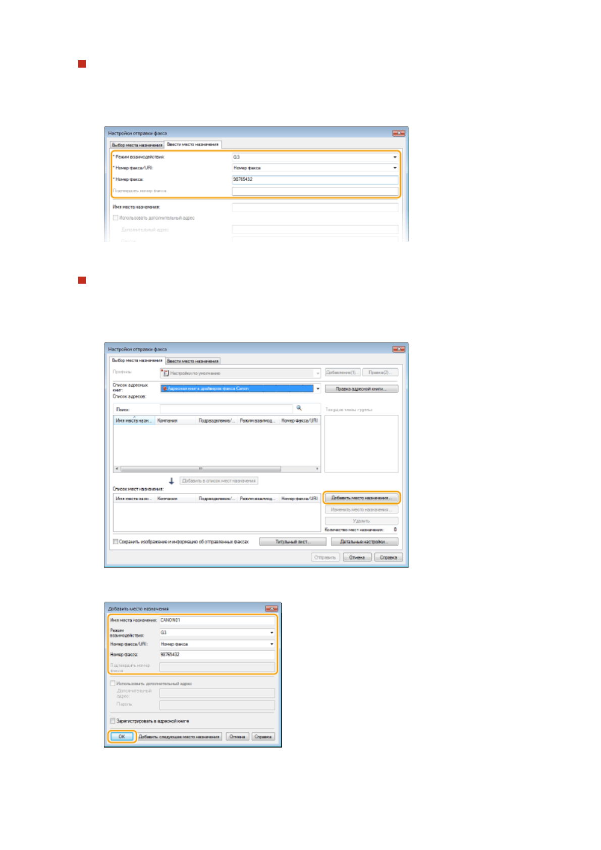
Task: Click Детальные настройки... button
Action: pos(364,542)
